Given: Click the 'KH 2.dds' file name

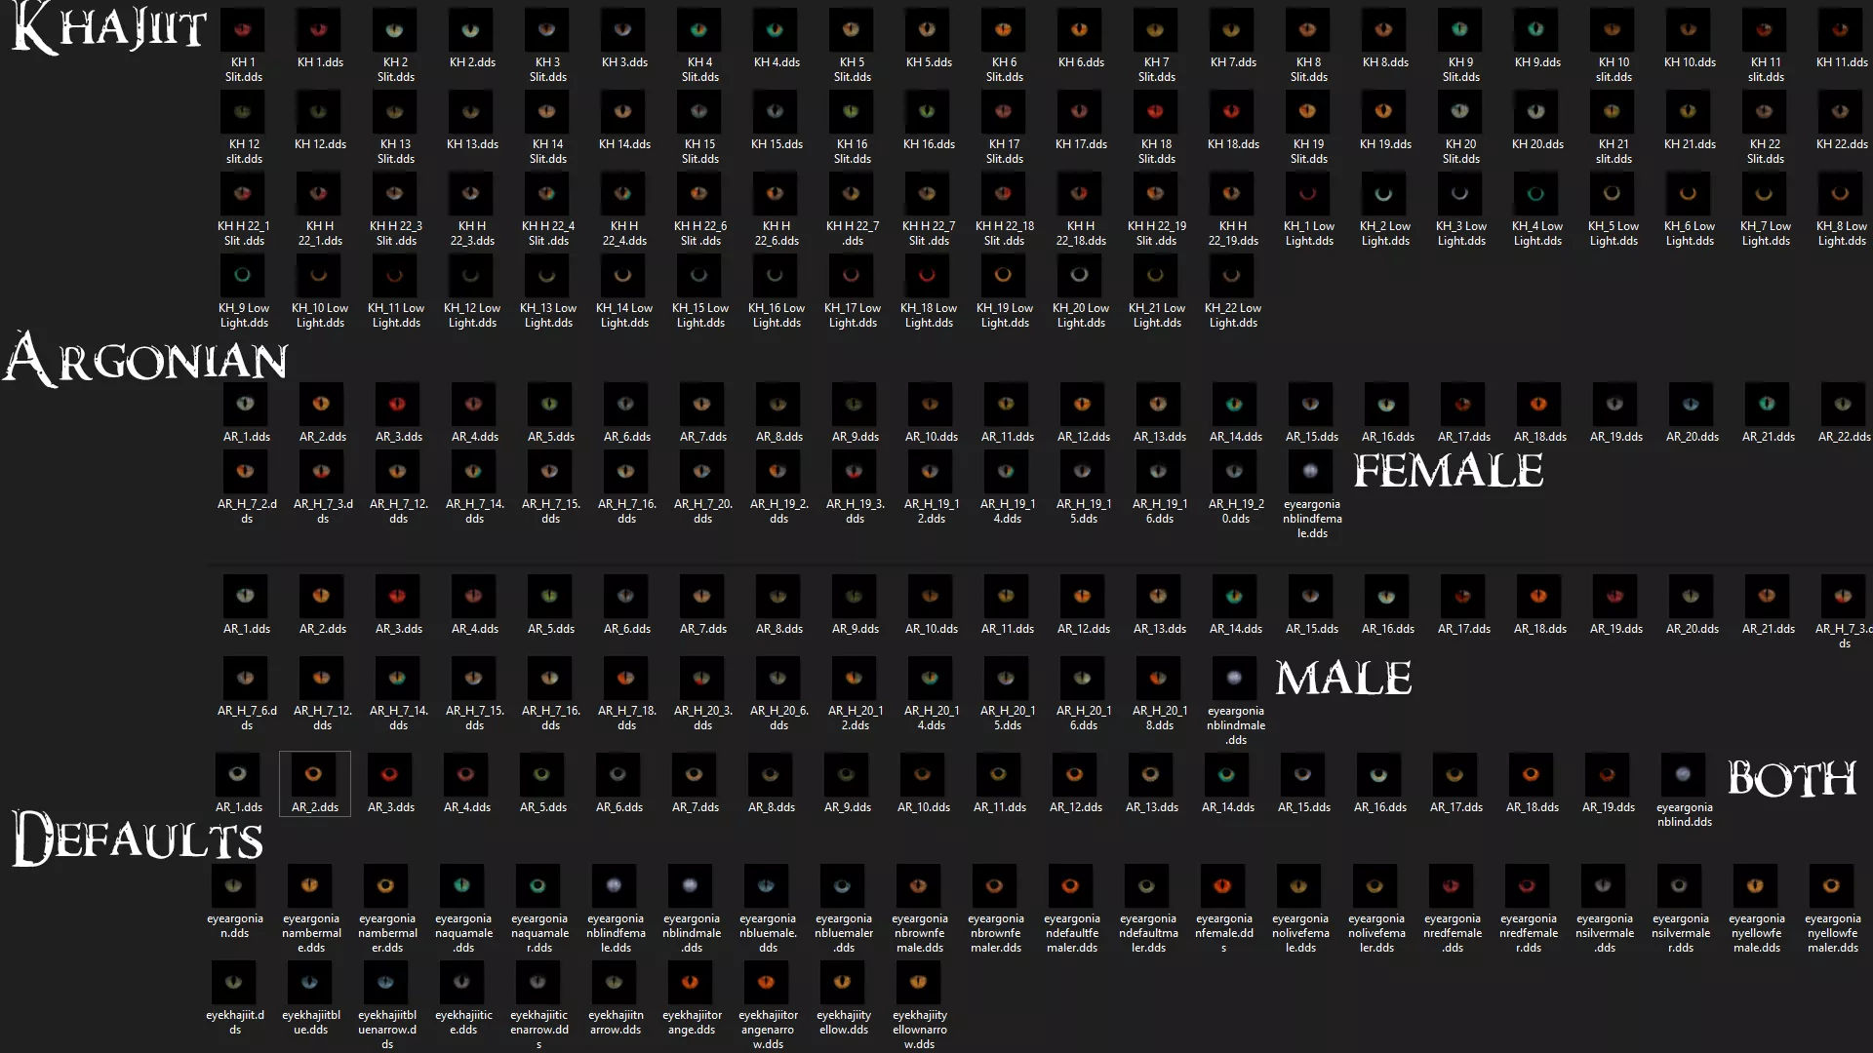Looking at the screenshot, I should click(x=472, y=62).
